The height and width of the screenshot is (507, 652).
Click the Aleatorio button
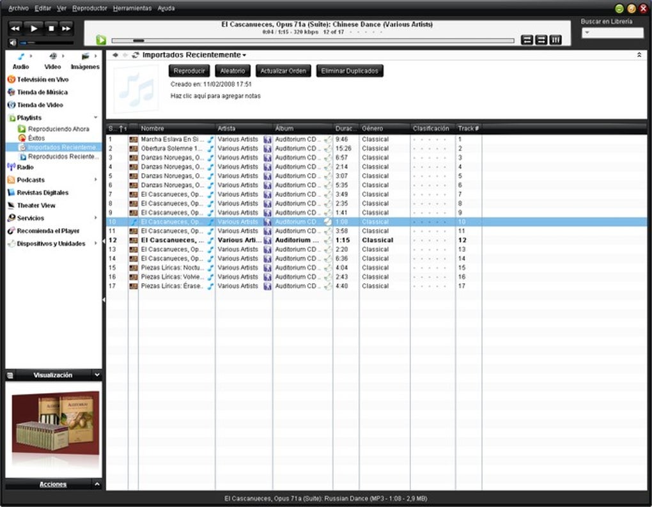coord(233,71)
